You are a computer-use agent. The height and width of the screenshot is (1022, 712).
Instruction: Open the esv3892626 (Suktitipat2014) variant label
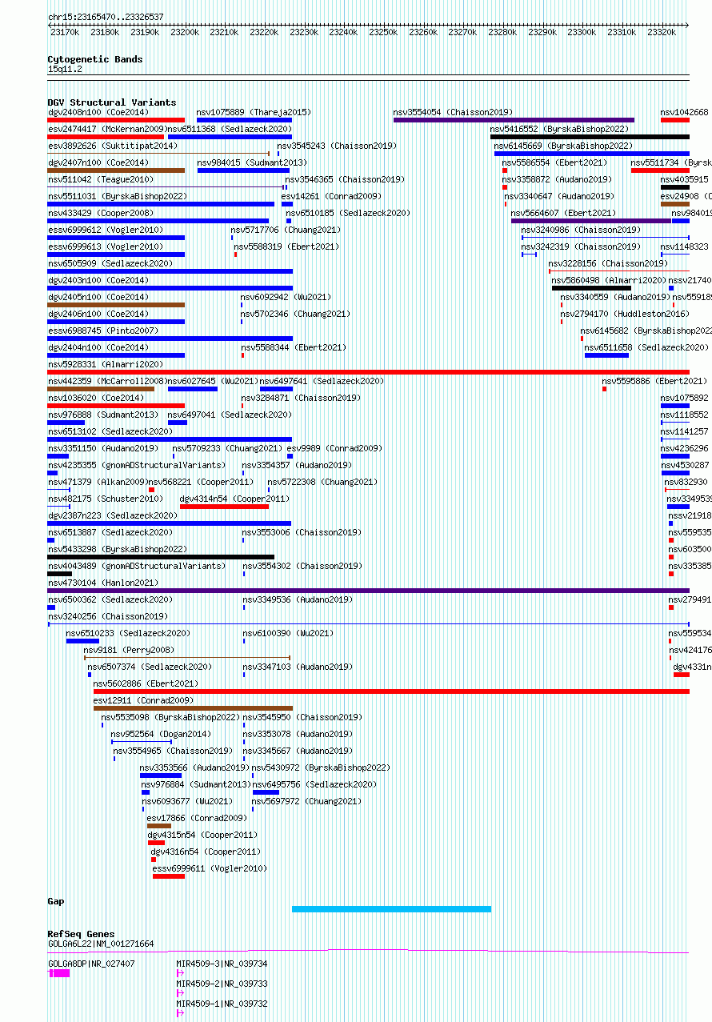113,146
